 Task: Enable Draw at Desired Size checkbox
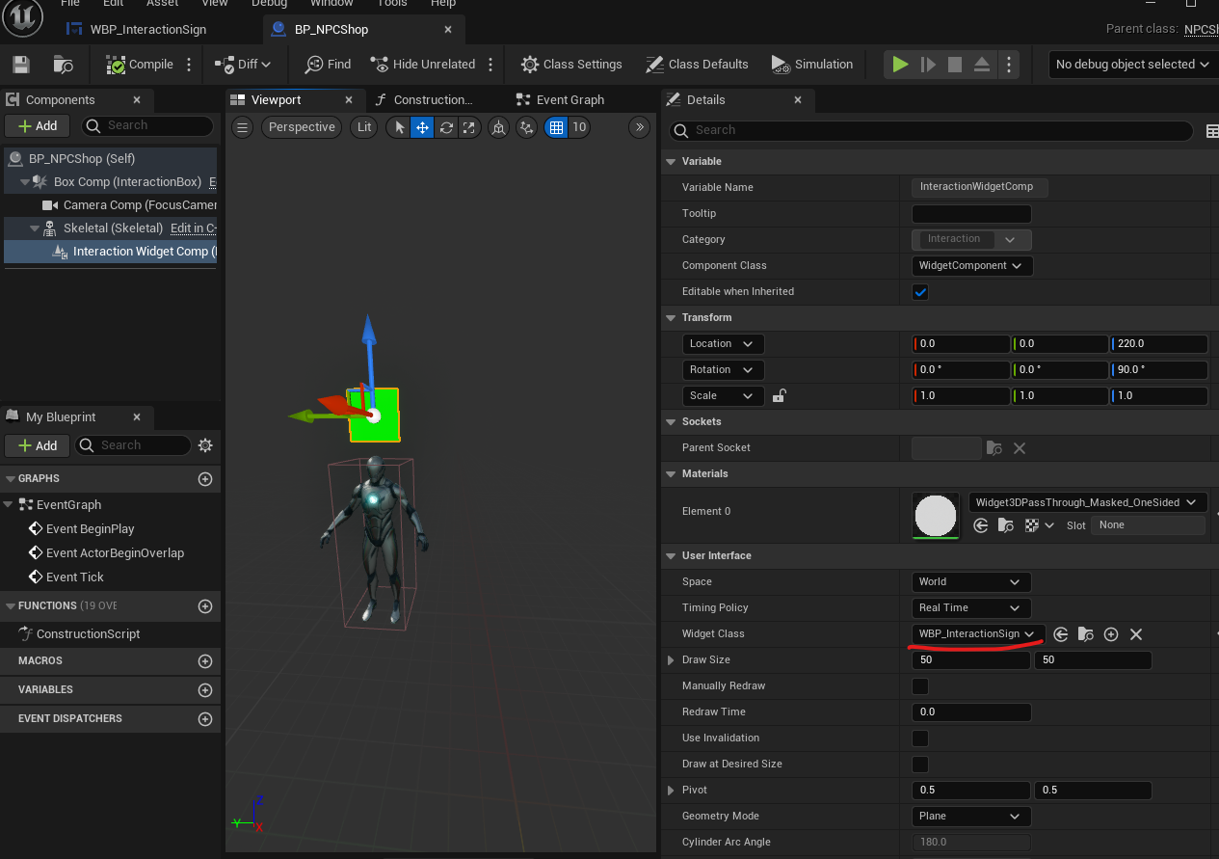pyautogui.click(x=920, y=765)
